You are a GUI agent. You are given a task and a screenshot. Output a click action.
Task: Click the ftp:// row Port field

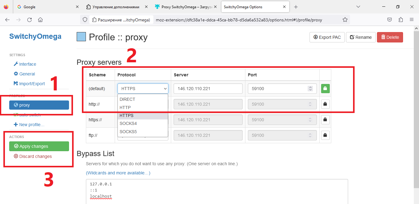click(x=282, y=135)
